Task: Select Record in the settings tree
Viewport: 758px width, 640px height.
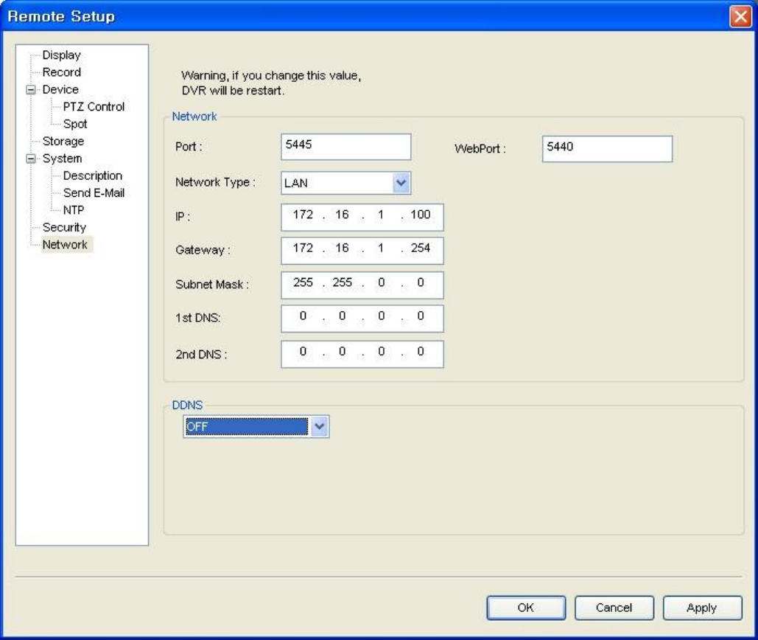Action: (x=61, y=72)
